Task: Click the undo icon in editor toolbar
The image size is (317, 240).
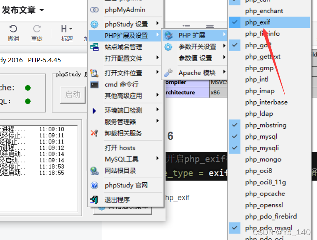Action: click(13, 29)
